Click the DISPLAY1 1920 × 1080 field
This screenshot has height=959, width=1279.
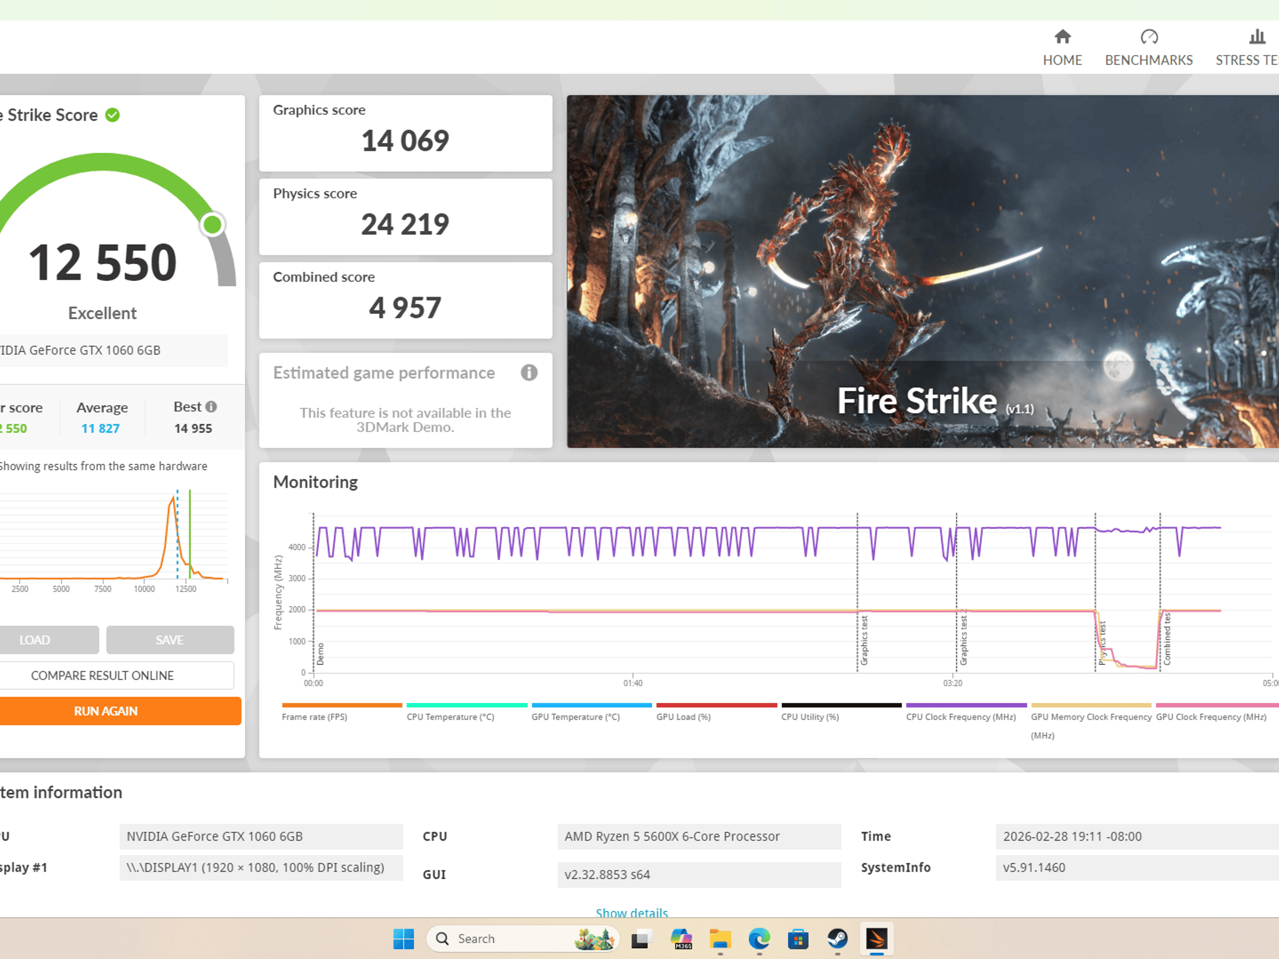[261, 868]
